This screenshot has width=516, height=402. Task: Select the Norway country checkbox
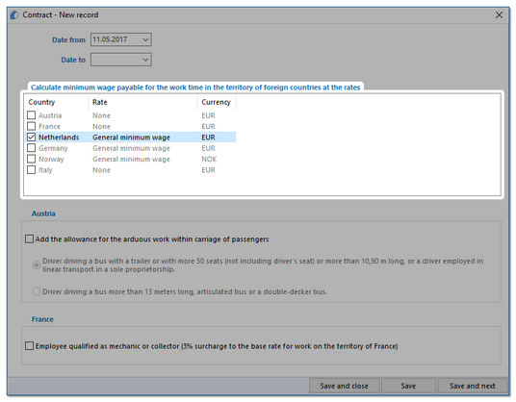31,159
